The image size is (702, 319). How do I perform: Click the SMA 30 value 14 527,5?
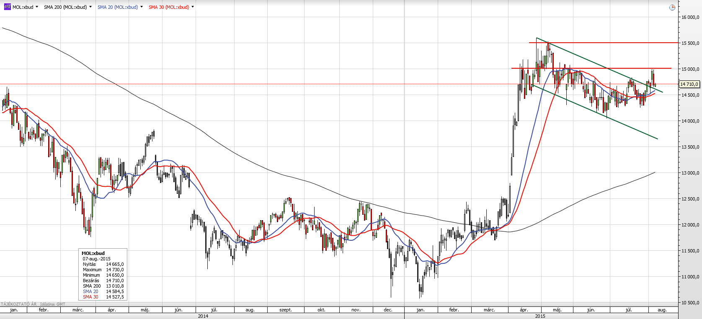point(115,297)
